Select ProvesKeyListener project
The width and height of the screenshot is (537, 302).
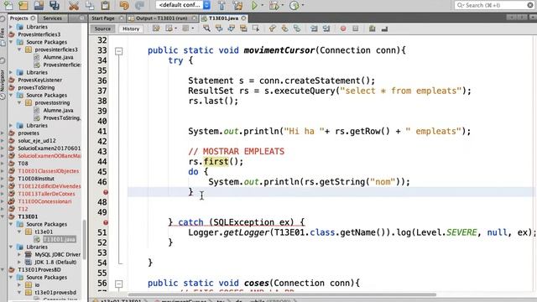click(39, 81)
